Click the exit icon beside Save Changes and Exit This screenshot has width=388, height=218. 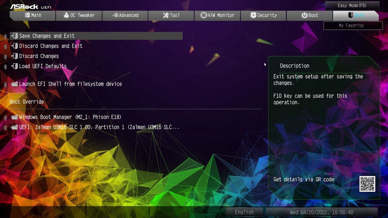coord(14,36)
